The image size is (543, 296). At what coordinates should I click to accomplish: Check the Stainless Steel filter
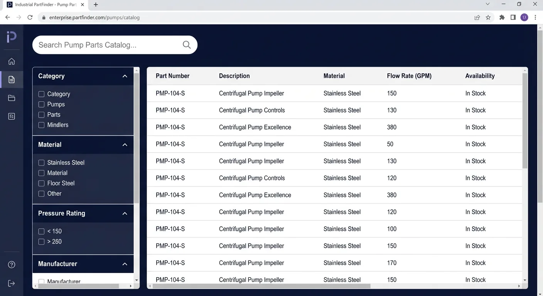tap(41, 163)
